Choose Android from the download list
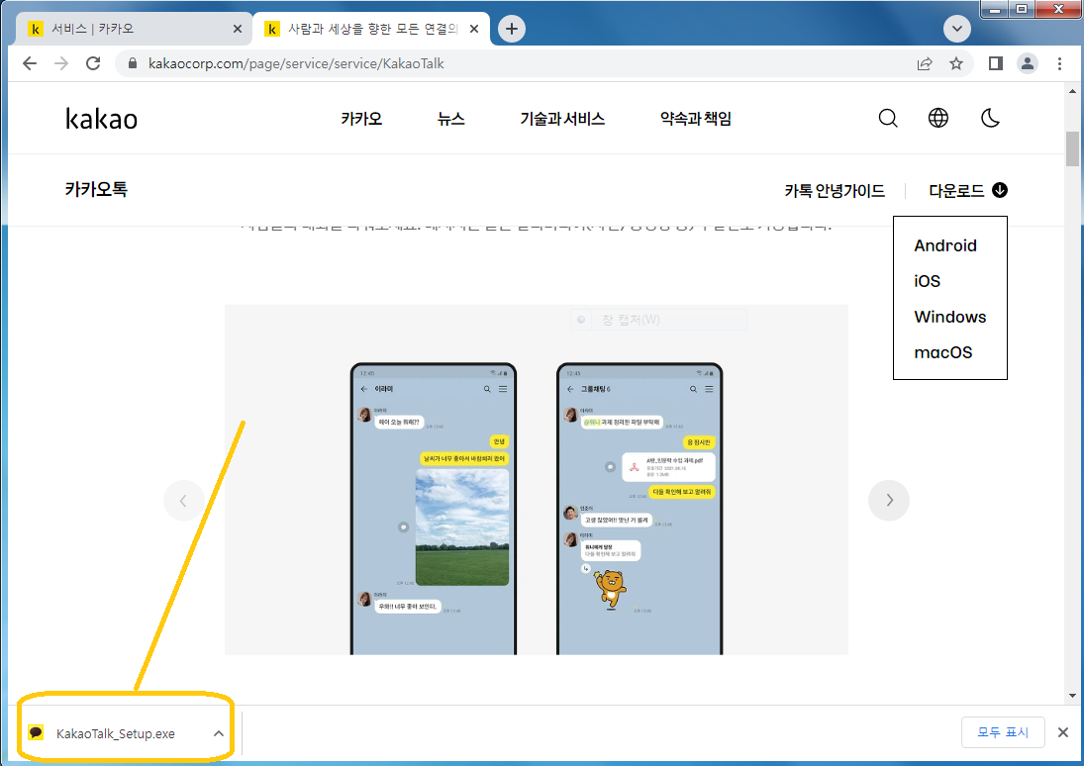1084x766 pixels. 945,245
